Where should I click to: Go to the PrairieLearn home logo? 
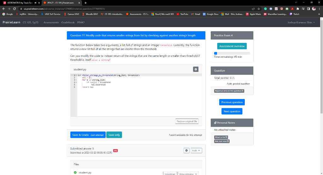coord(11,22)
